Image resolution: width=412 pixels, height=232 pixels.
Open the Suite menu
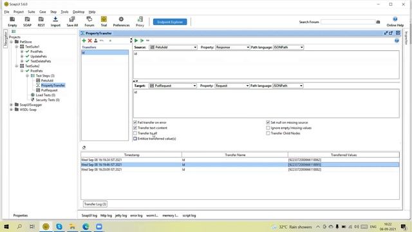click(x=32, y=12)
